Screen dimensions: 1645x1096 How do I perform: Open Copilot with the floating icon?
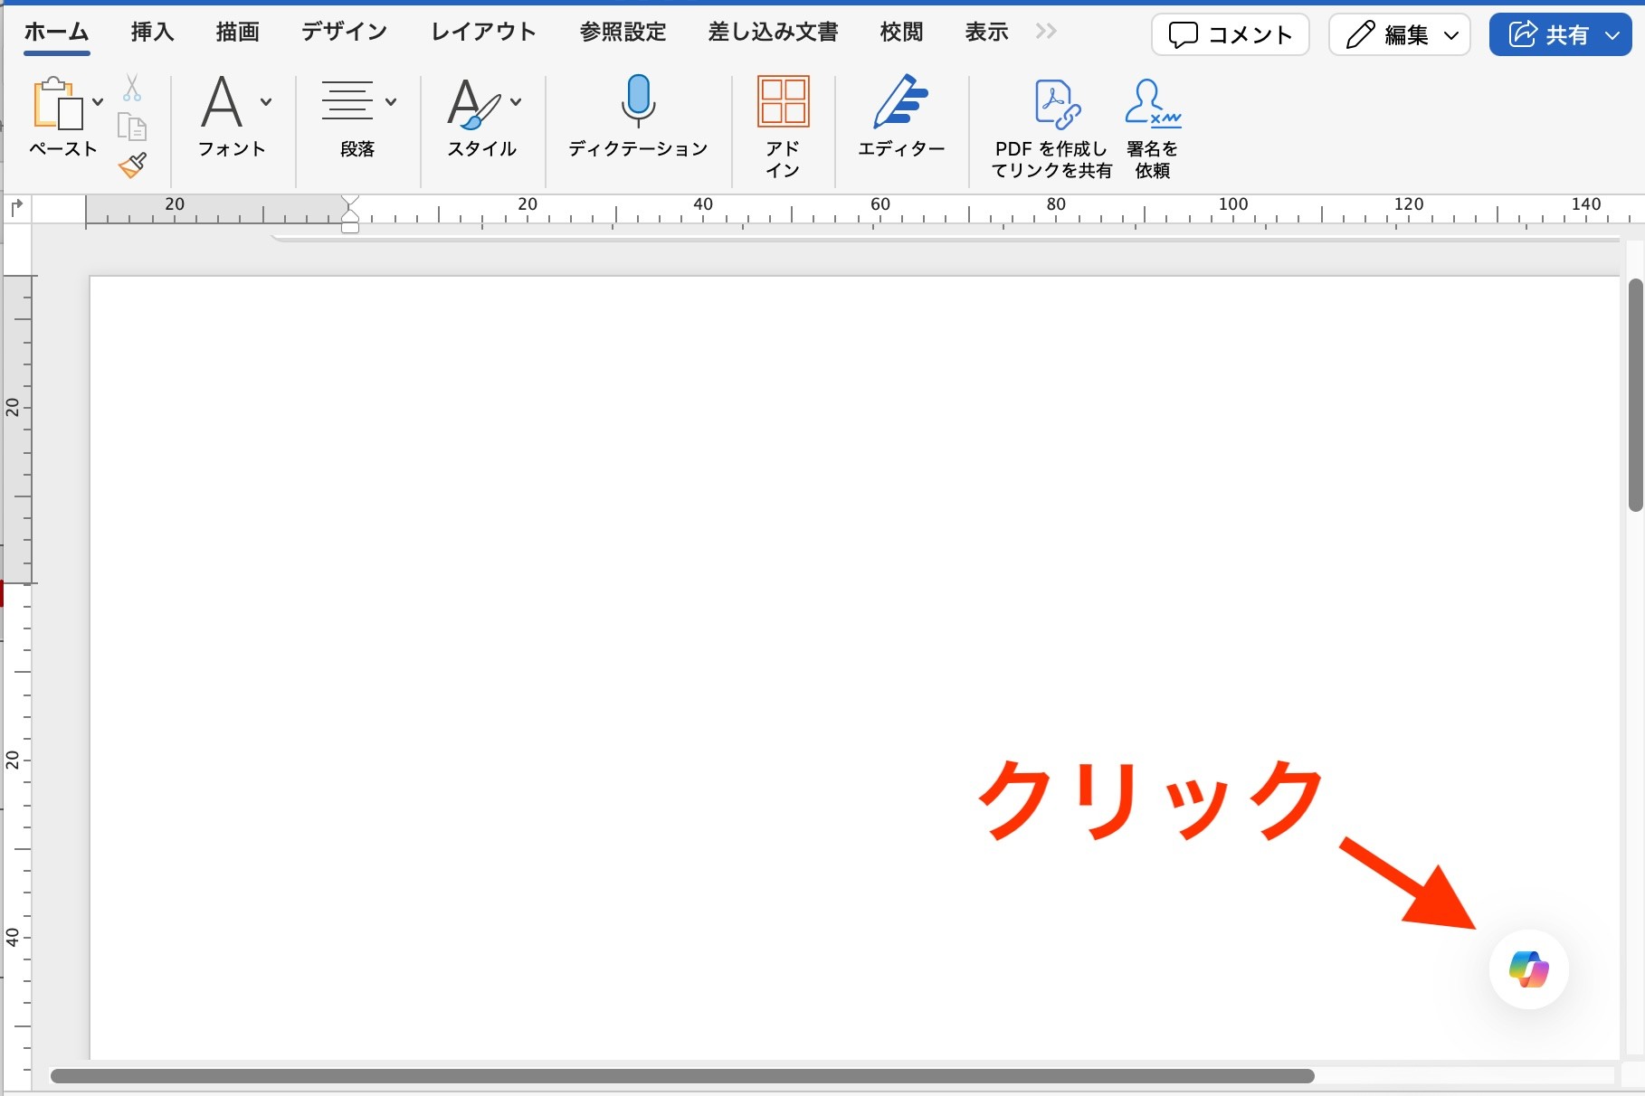coord(1528,968)
